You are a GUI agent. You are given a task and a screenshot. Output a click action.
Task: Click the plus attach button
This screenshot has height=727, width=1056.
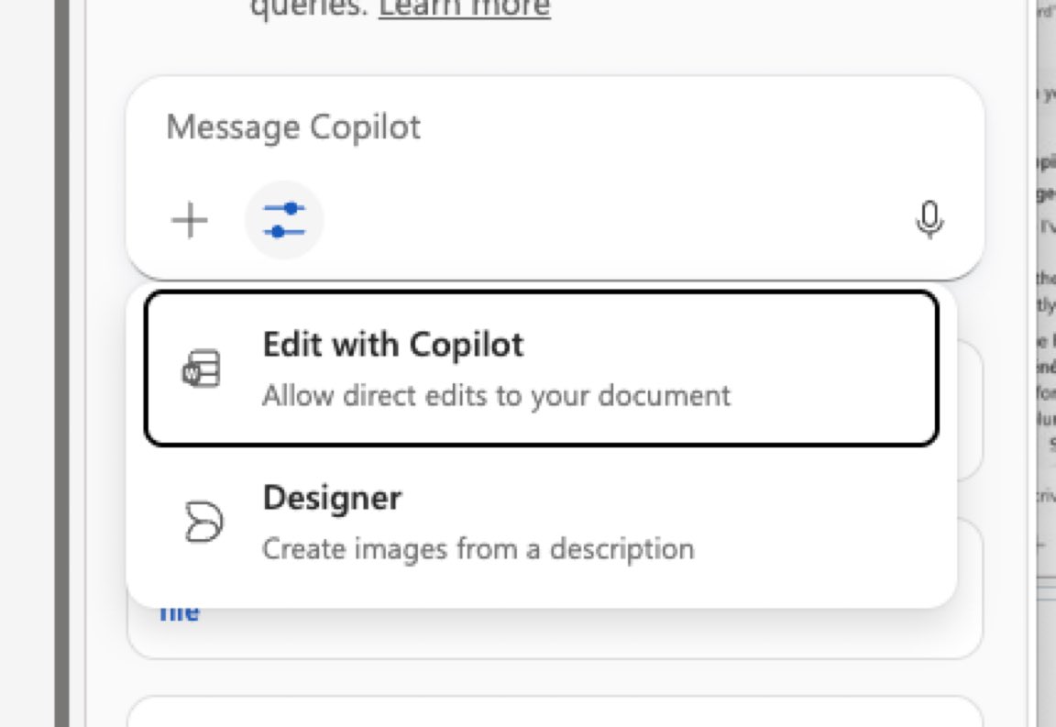pos(190,220)
